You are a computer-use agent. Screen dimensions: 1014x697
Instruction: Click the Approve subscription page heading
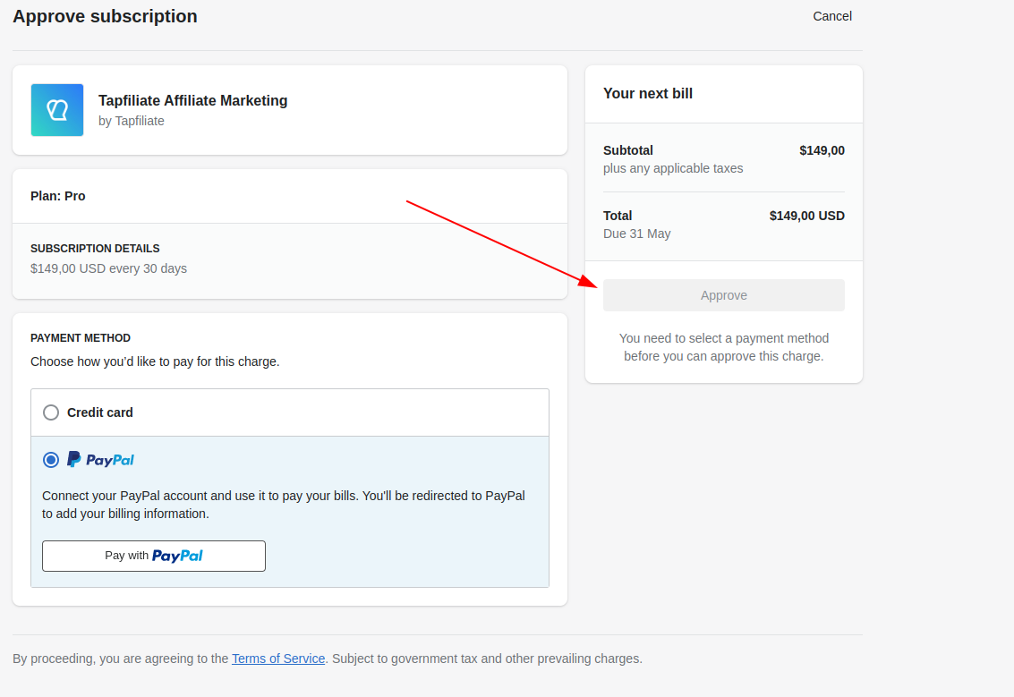[x=105, y=16]
